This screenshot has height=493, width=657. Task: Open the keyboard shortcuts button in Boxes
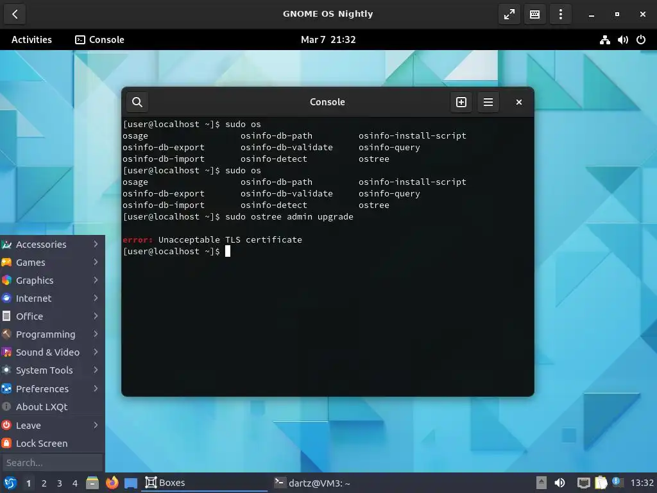(x=534, y=14)
